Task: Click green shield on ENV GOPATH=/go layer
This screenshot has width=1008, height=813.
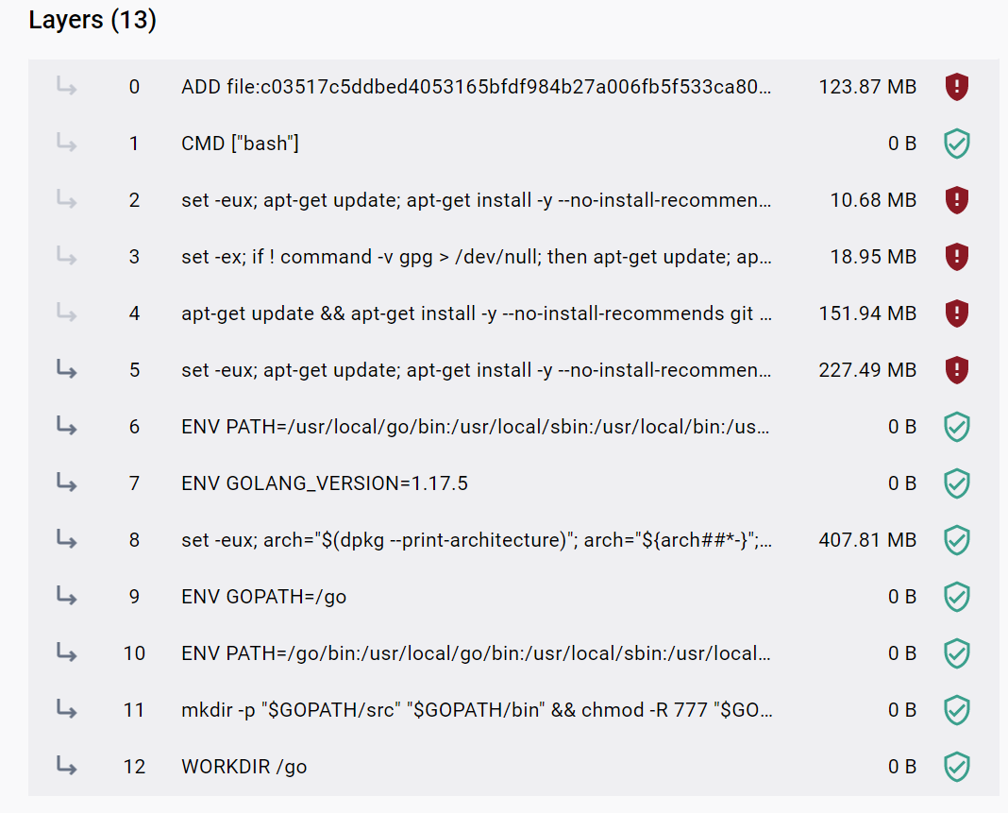Action: (x=957, y=596)
